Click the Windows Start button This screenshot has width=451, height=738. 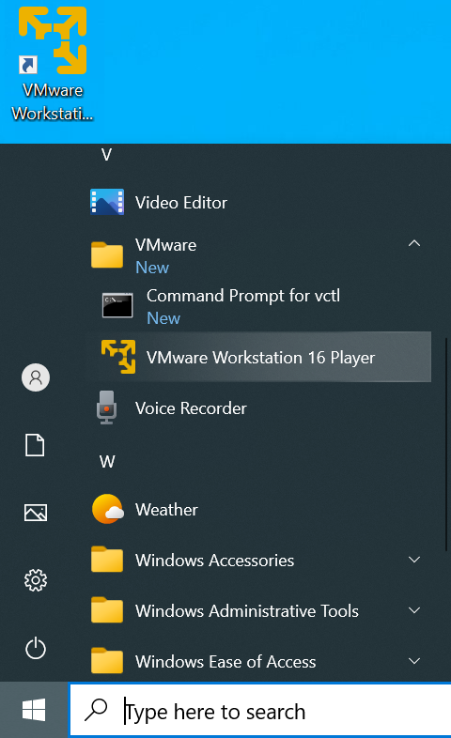point(34,710)
